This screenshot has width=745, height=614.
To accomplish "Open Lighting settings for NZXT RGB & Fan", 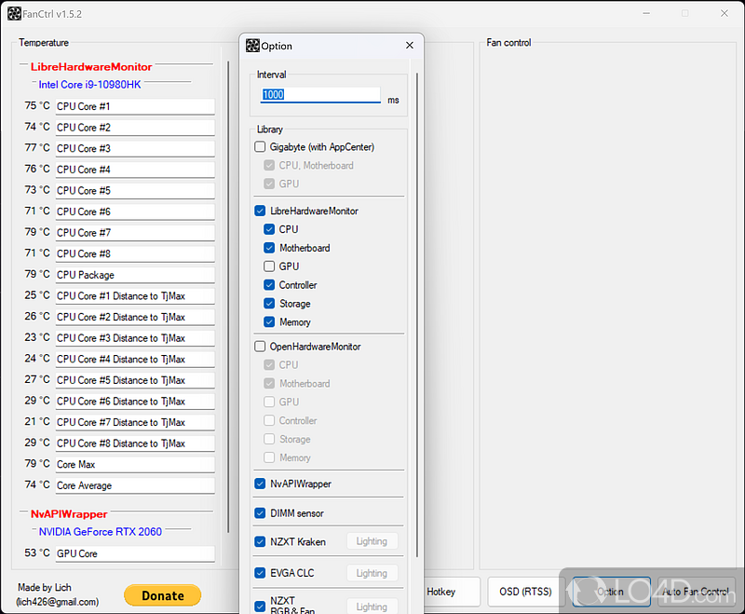I will [372, 607].
